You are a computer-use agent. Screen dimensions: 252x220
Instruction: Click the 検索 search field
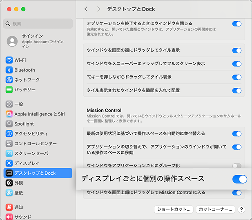(38, 24)
